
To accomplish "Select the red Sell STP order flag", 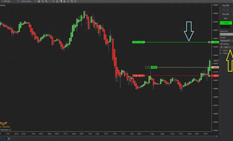I will (138, 76).
